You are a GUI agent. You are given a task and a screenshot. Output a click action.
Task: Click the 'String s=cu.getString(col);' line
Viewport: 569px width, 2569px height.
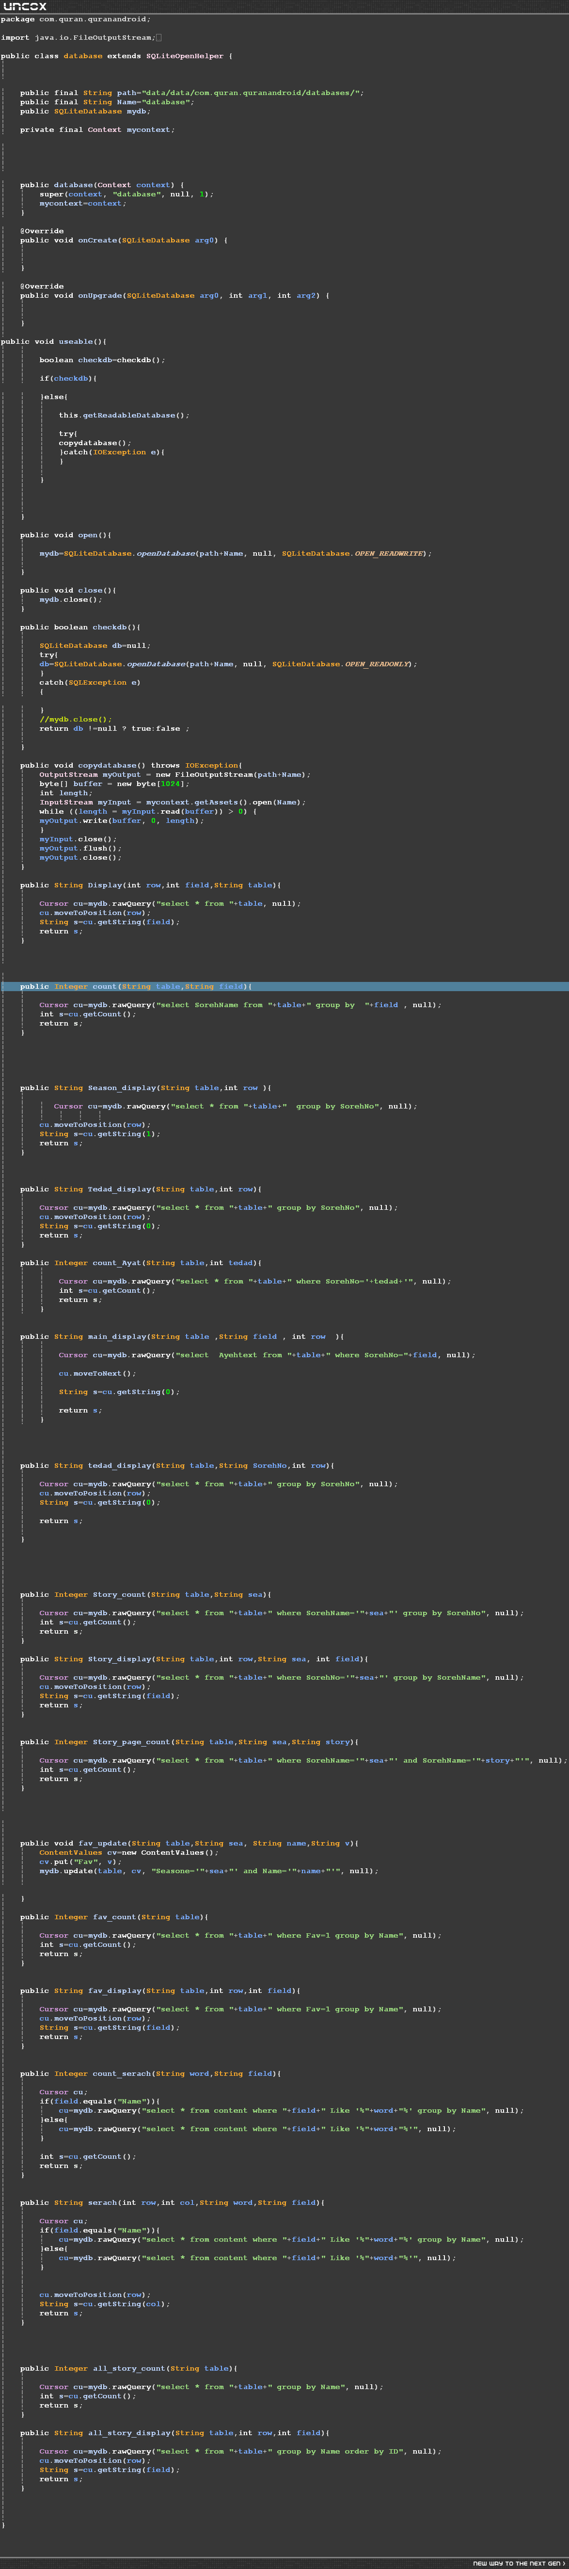tap(105, 2305)
